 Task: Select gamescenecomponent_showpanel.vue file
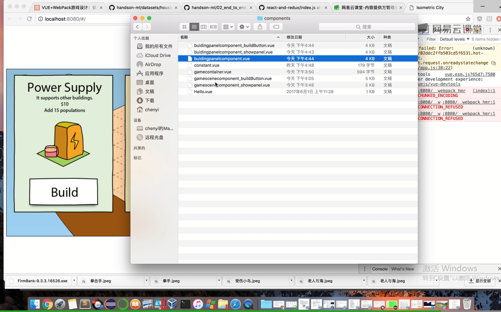click(x=298, y=85)
